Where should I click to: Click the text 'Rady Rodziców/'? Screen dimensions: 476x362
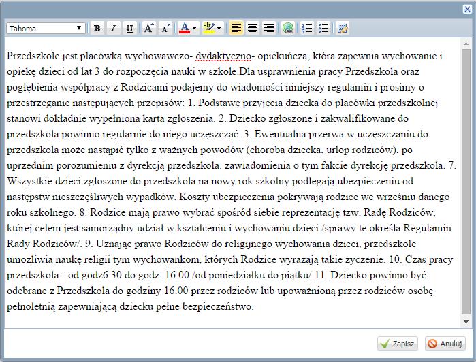[44, 244]
